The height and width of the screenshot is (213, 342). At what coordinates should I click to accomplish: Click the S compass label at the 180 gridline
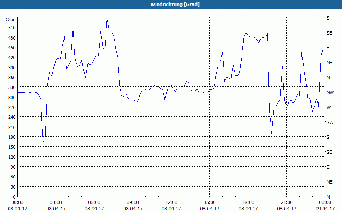[328, 137]
